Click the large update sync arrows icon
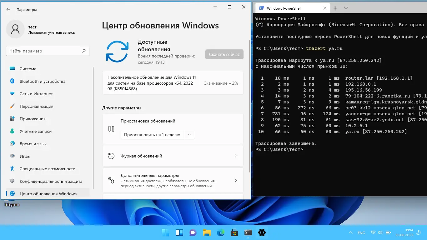Image resolution: width=427 pixels, height=240 pixels. [x=117, y=51]
